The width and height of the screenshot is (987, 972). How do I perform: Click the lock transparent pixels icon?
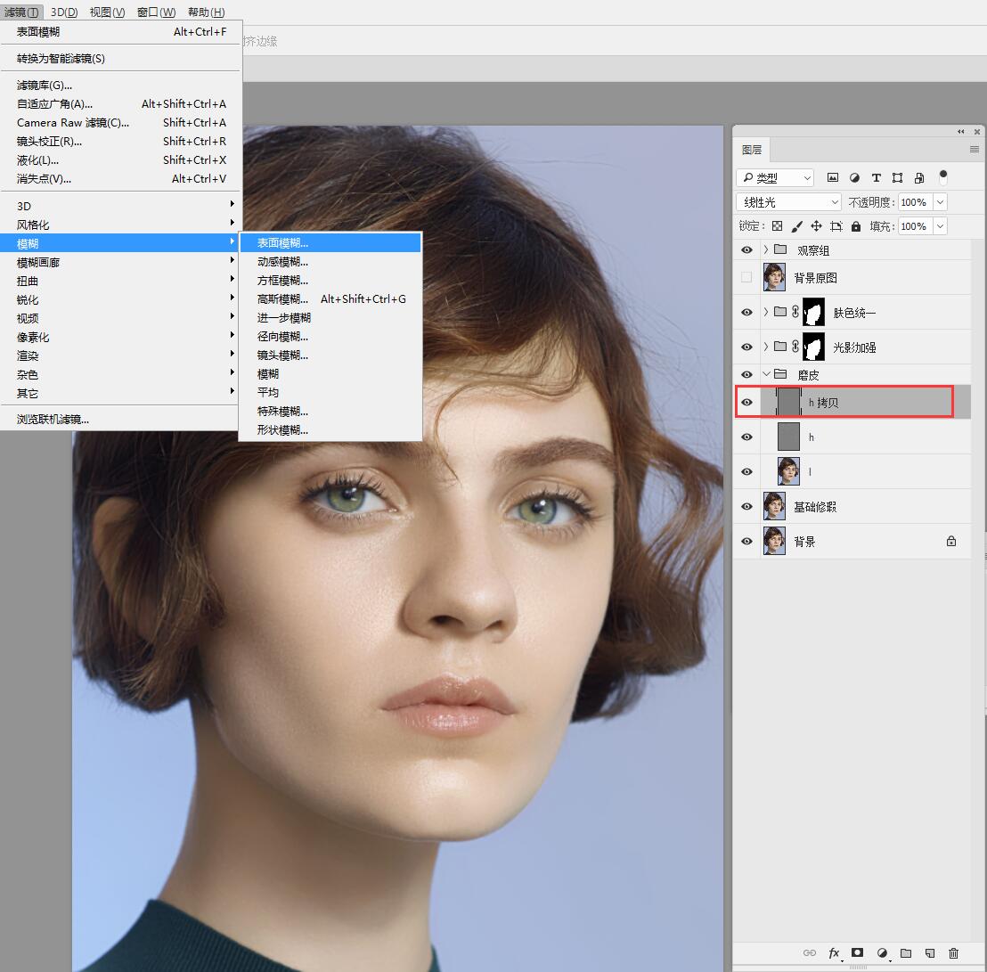778,226
